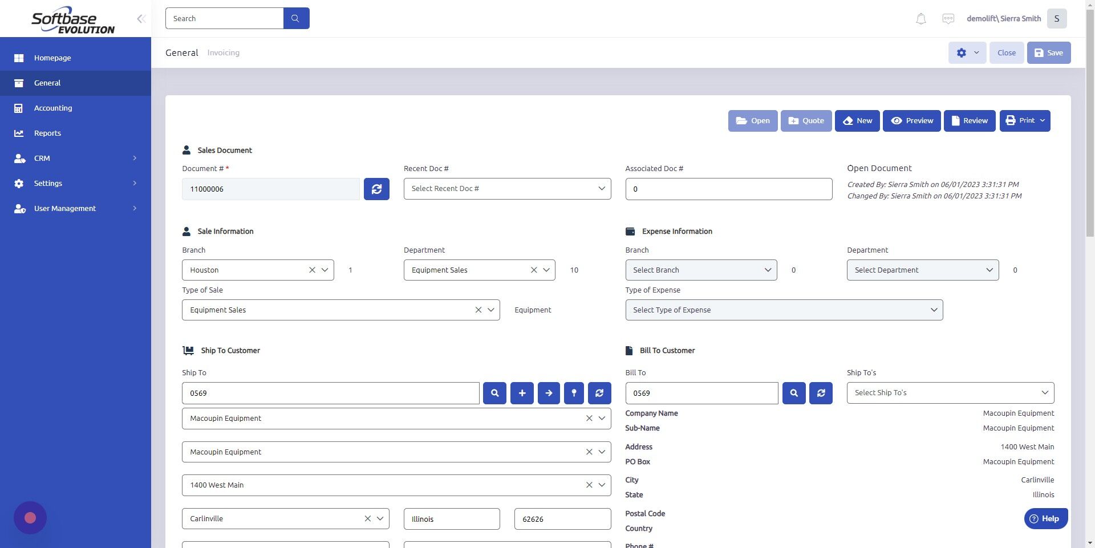Viewport: 1095px width, 548px height.
Task: Clear the Equipment Sales type of sale with the X
Action: (x=478, y=310)
